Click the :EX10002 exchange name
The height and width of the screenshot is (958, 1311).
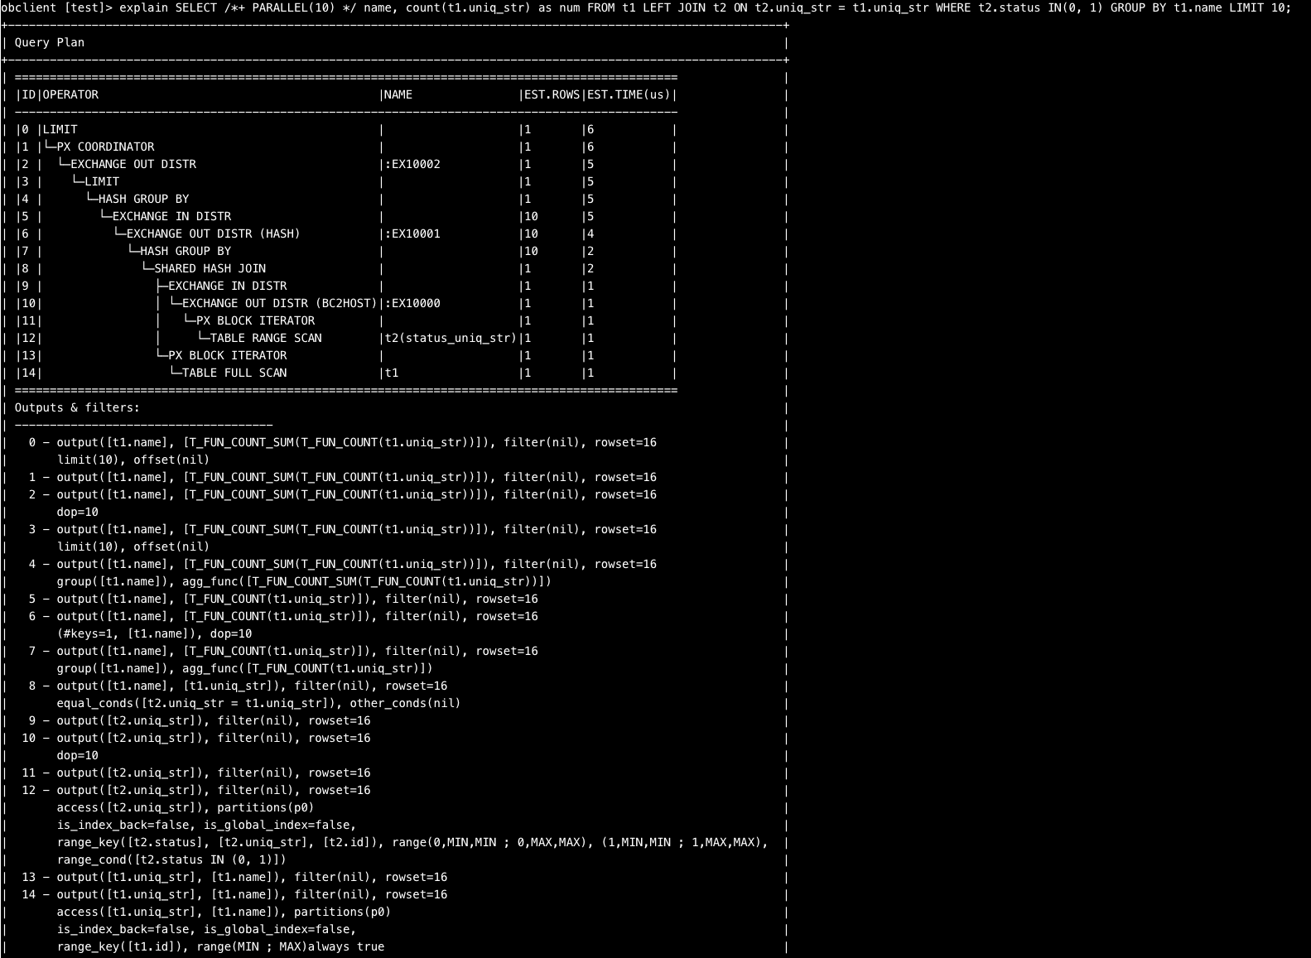pos(412,164)
